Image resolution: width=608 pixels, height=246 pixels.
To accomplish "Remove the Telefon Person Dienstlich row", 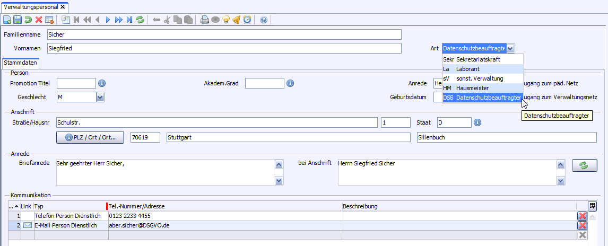I will [x=582, y=216].
